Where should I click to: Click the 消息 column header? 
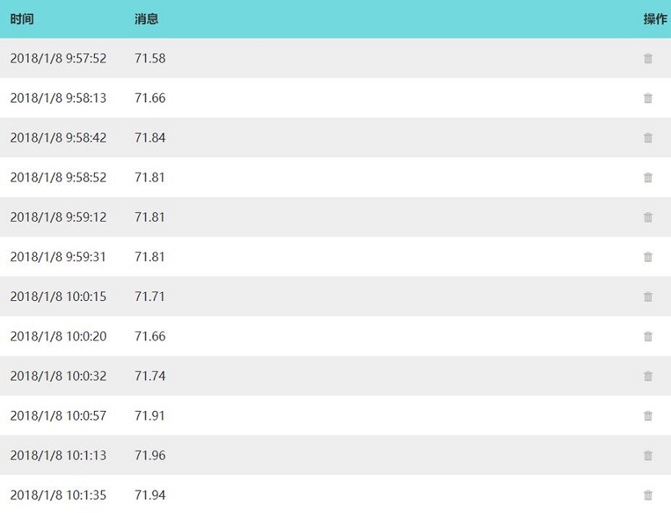146,18
